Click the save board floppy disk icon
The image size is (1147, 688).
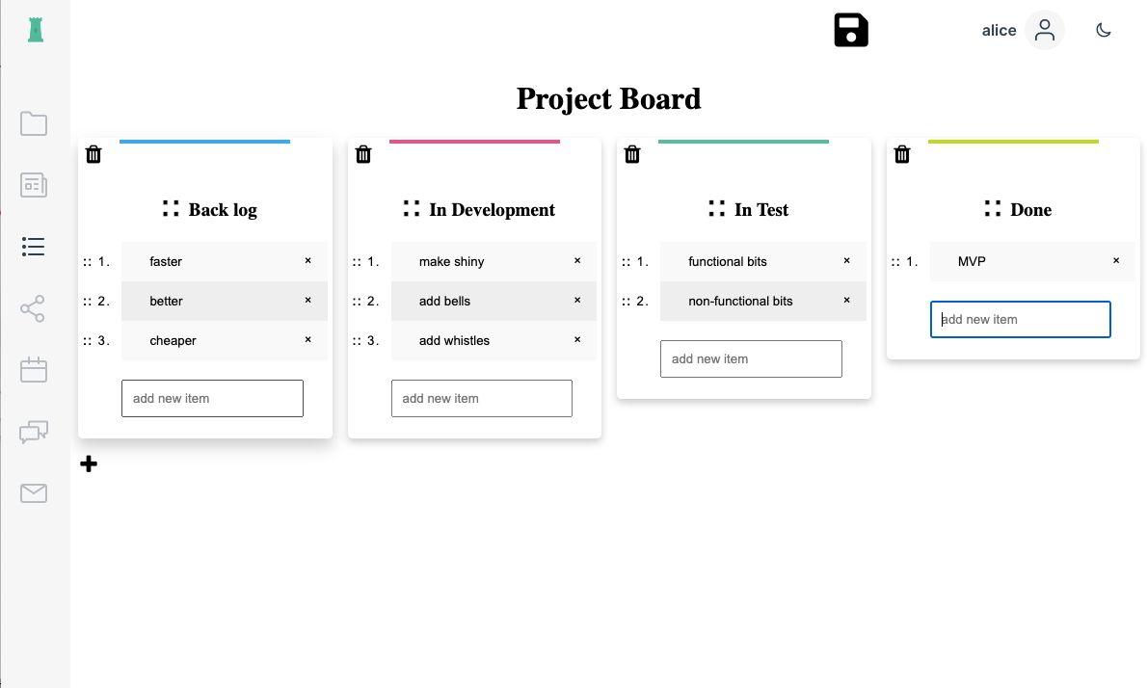pyautogui.click(x=851, y=31)
